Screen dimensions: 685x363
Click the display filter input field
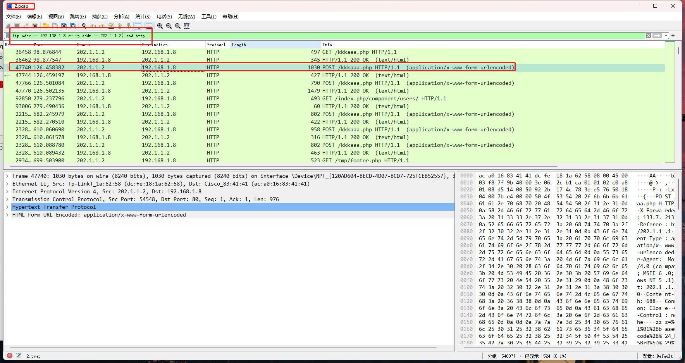(327, 36)
